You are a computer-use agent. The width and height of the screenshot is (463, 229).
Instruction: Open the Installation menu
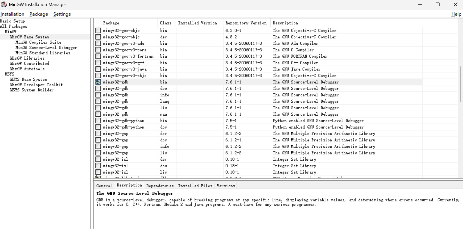tap(12, 14)
